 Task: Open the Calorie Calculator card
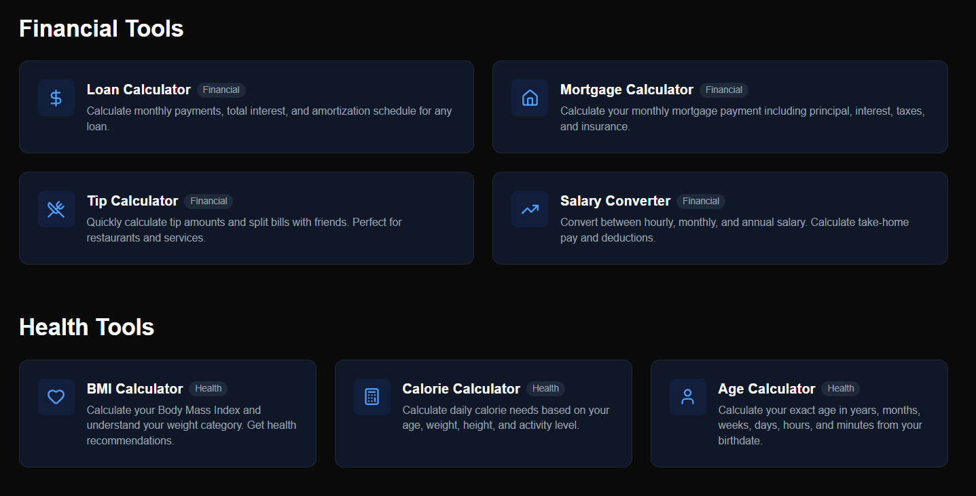click(483, 413)
